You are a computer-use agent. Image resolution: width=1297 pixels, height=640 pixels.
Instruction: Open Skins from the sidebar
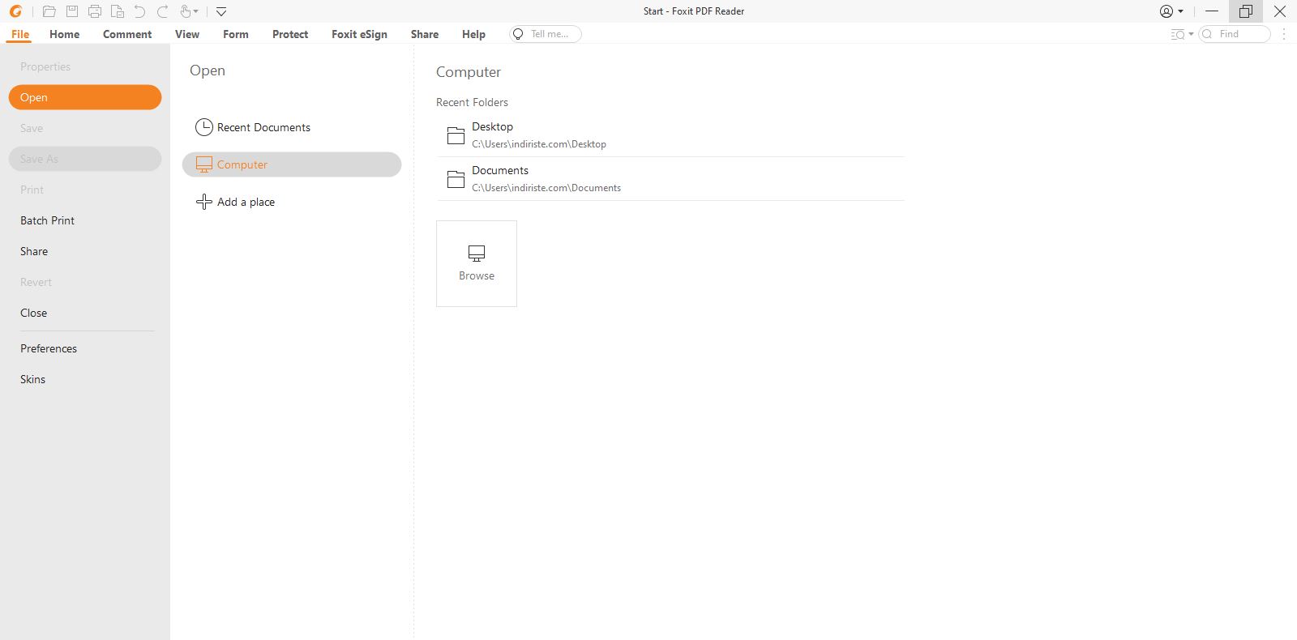click(x=32, y=379)
